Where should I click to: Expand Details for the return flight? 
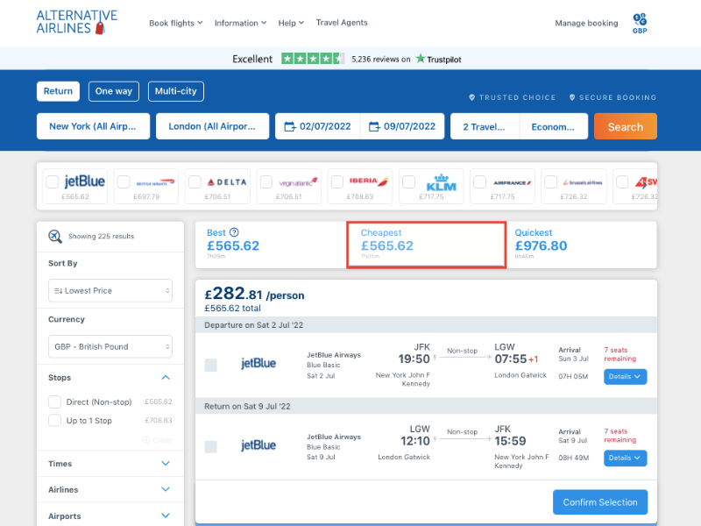pyautogui.click(x=625, y=458)
